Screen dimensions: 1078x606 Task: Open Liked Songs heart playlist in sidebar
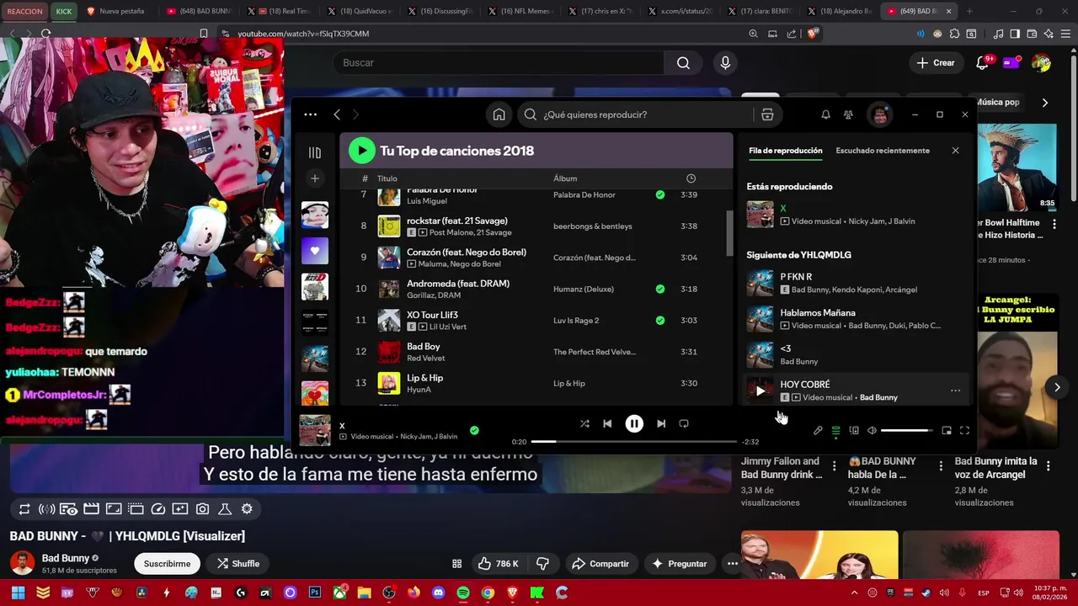[315, 251]
